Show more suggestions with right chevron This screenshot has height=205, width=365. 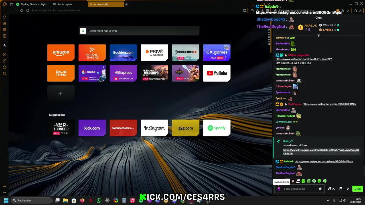(233, 127)
